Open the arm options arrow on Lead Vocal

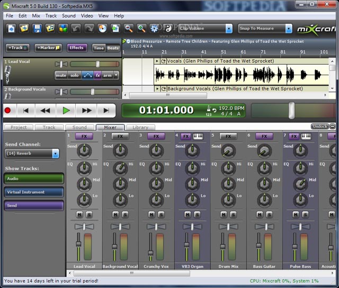117,75
